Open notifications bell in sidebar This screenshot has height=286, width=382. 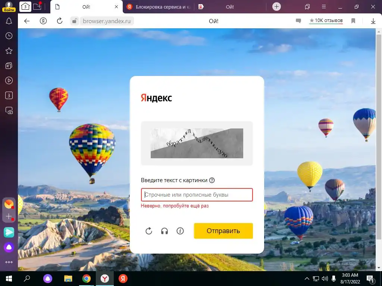[9, 21]
